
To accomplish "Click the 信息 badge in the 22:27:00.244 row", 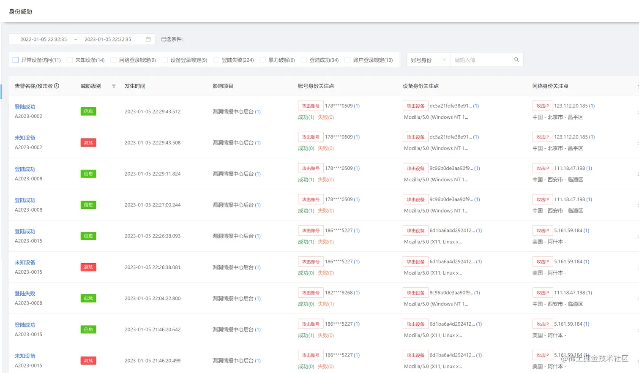I will click(88, 205).
